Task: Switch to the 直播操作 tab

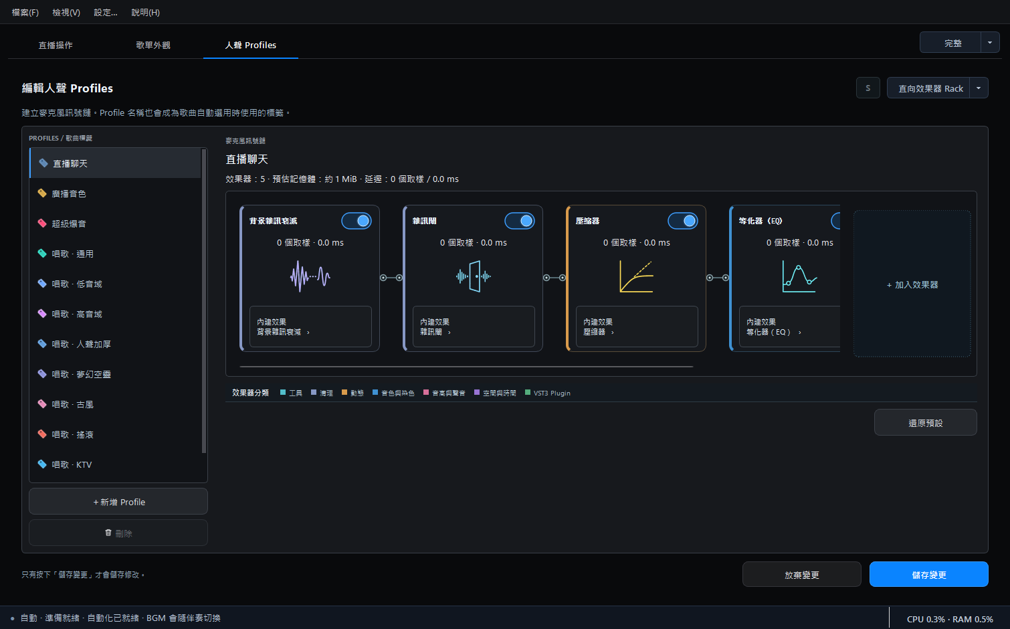Action: [x=56, y=45]
